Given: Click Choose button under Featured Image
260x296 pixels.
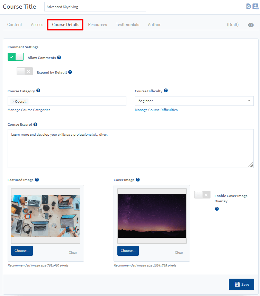Looking at the screenshot, I should click(x=22, y=251).
